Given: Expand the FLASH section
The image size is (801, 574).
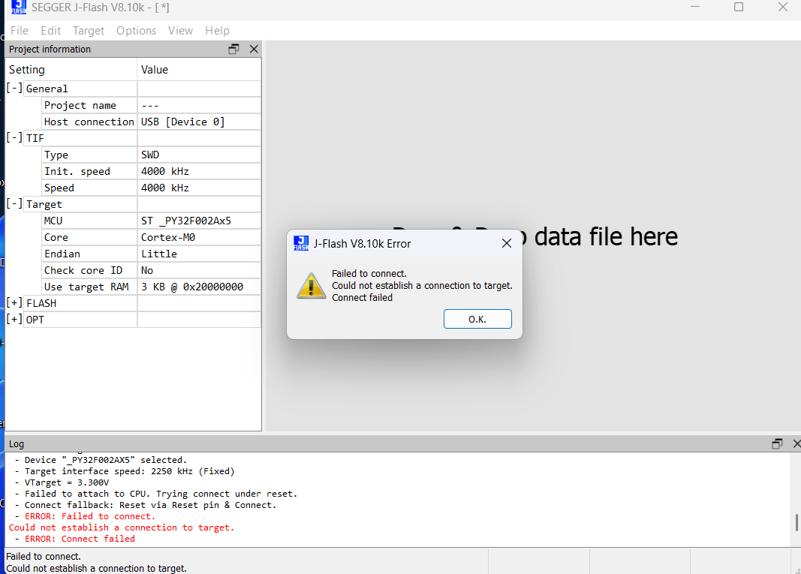Looking at the screenshot, I should click(14, 303).
